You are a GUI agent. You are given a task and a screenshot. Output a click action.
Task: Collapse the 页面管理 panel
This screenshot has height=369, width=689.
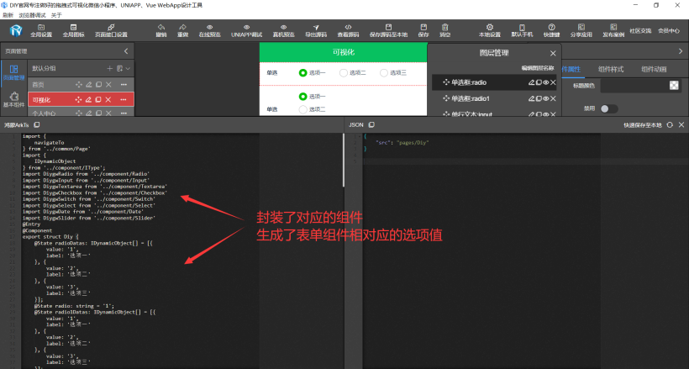point(125,51)
